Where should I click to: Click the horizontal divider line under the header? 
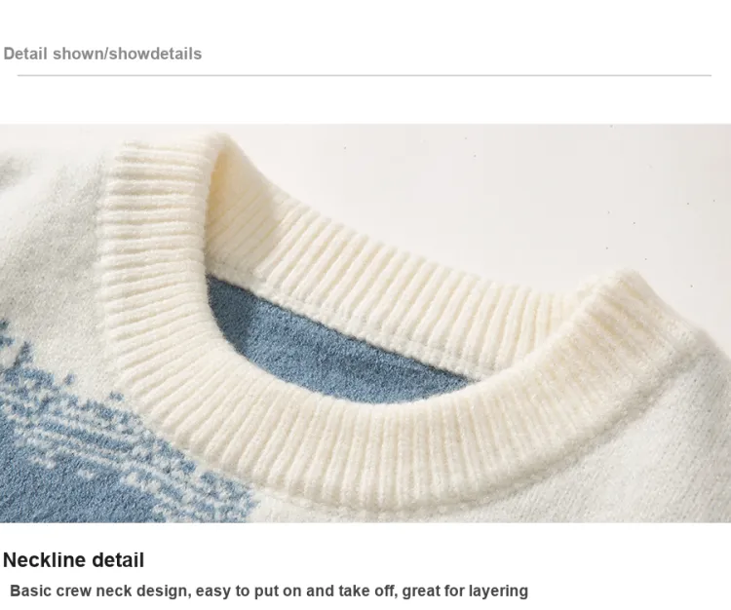365,75
